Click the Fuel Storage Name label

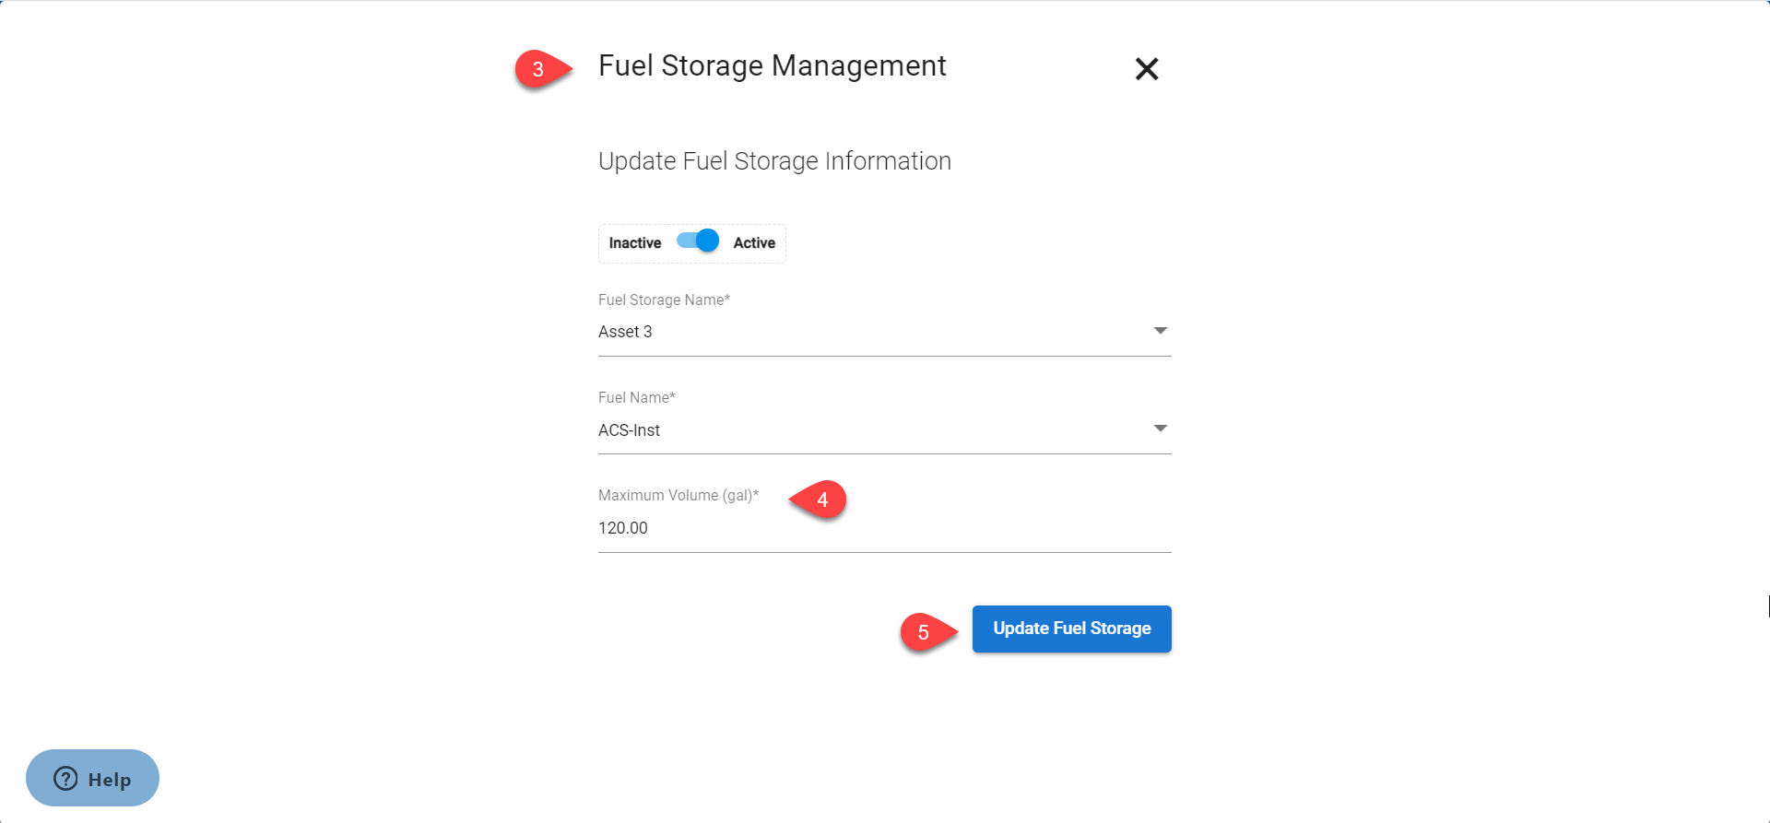tap(664, 300)
